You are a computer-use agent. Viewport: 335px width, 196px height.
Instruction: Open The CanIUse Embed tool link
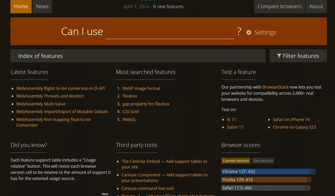point(164,164)
